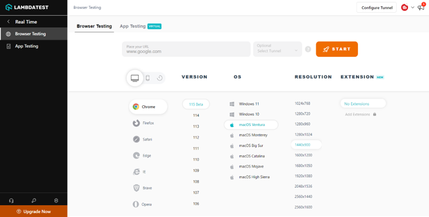This screenshot has width=429, height=217.
Task: Select mobile device type icon
Action: (148, 78)
